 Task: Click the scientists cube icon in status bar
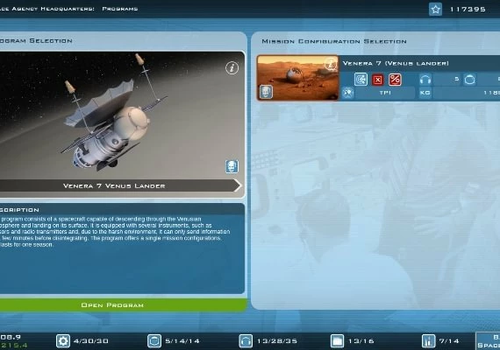(x=154, y=340)
